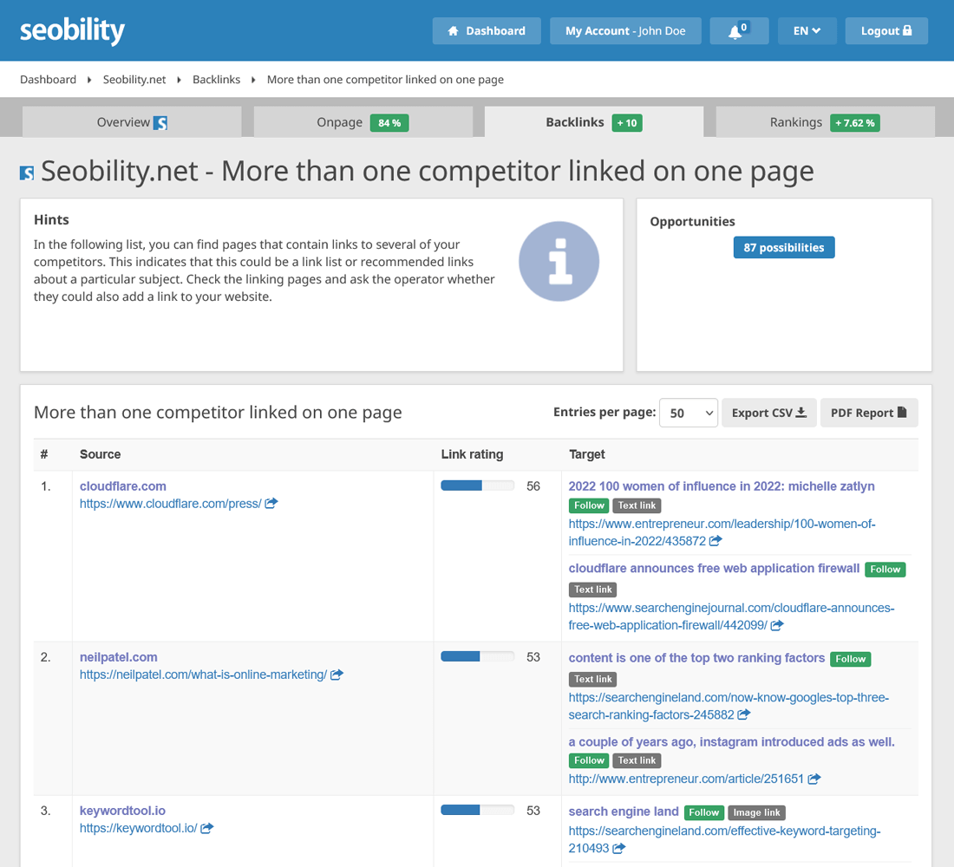Go to Backlinks breadcrumb
Image resolution: width=954 pixels, height=867 pixels.
click(216, 79)
